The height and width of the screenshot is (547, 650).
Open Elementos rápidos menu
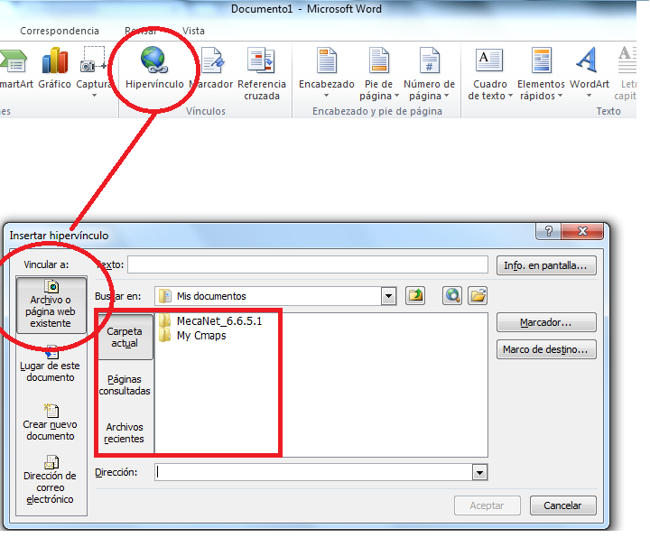coord(541,73)
